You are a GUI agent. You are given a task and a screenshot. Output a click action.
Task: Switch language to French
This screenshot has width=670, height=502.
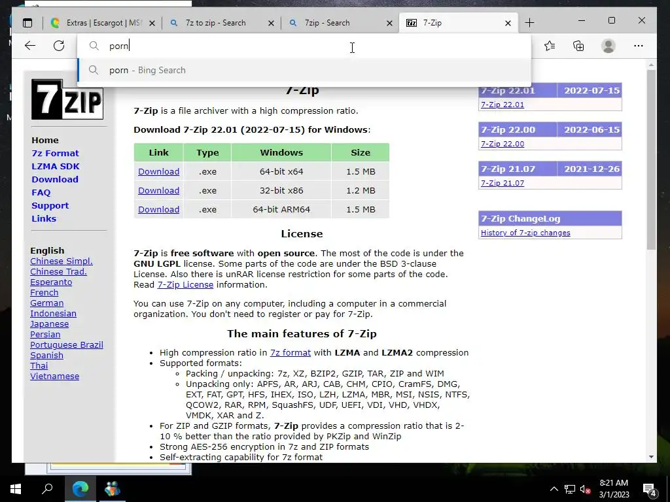tap(44, 292)
